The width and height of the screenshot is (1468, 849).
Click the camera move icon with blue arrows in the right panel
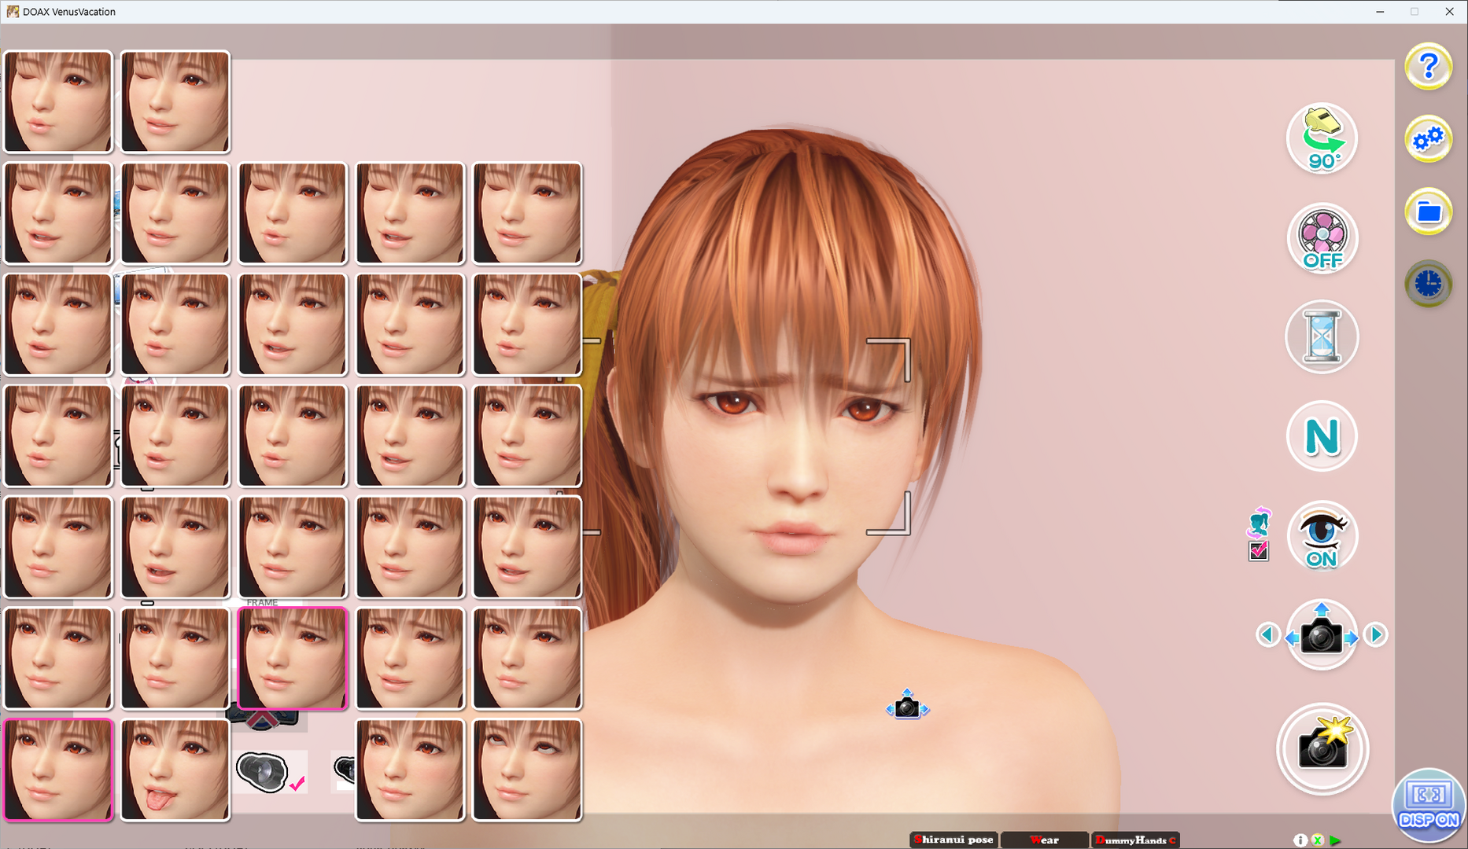(1322, 635)
